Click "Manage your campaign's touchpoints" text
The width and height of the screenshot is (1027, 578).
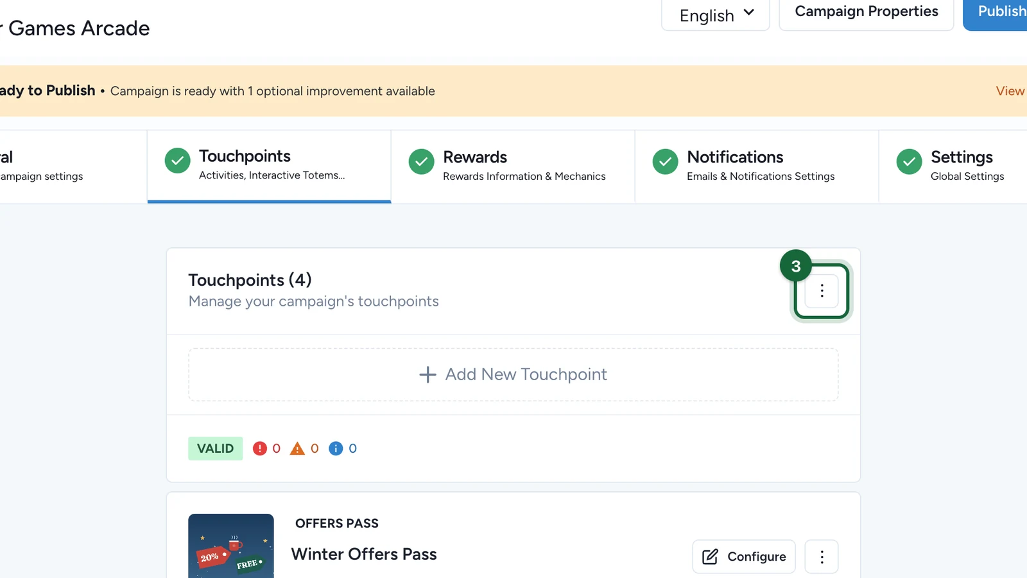313,301
